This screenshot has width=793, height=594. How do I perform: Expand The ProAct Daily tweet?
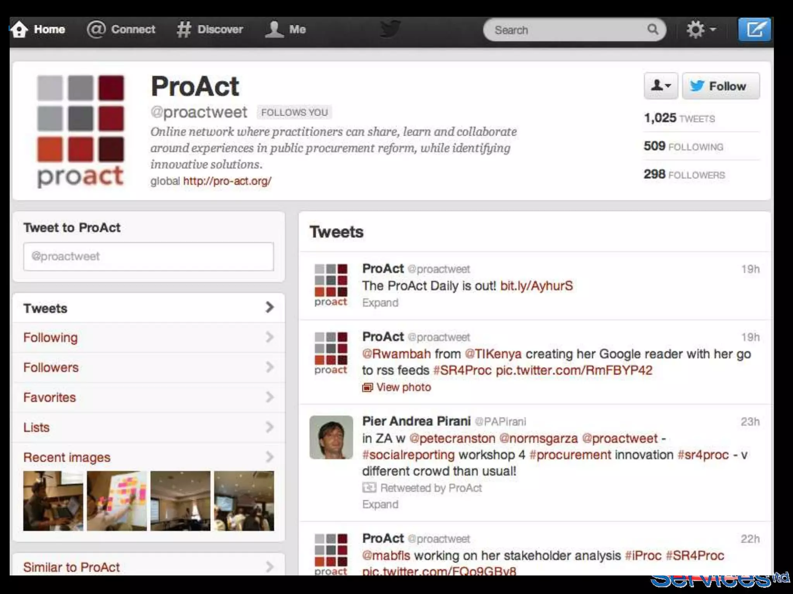point(380,302)
